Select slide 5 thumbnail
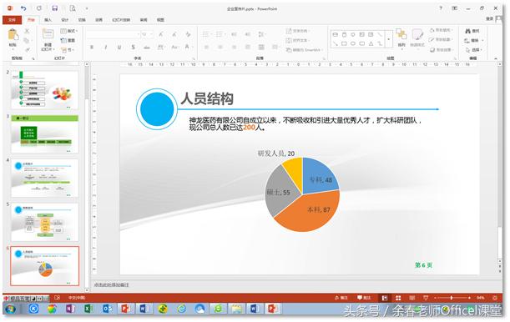This screenshot has width=510, height=322. (44, 222)
